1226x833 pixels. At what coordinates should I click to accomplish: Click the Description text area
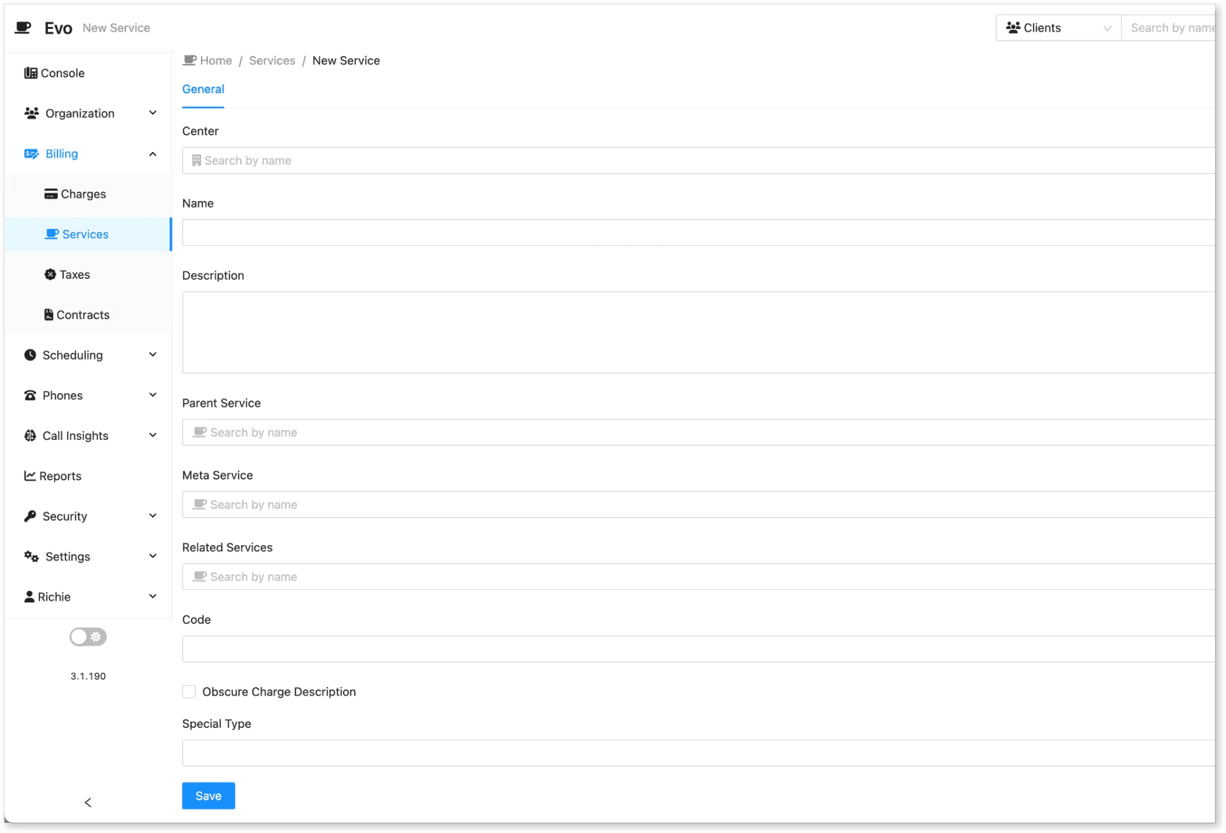[x=699, y=333]
